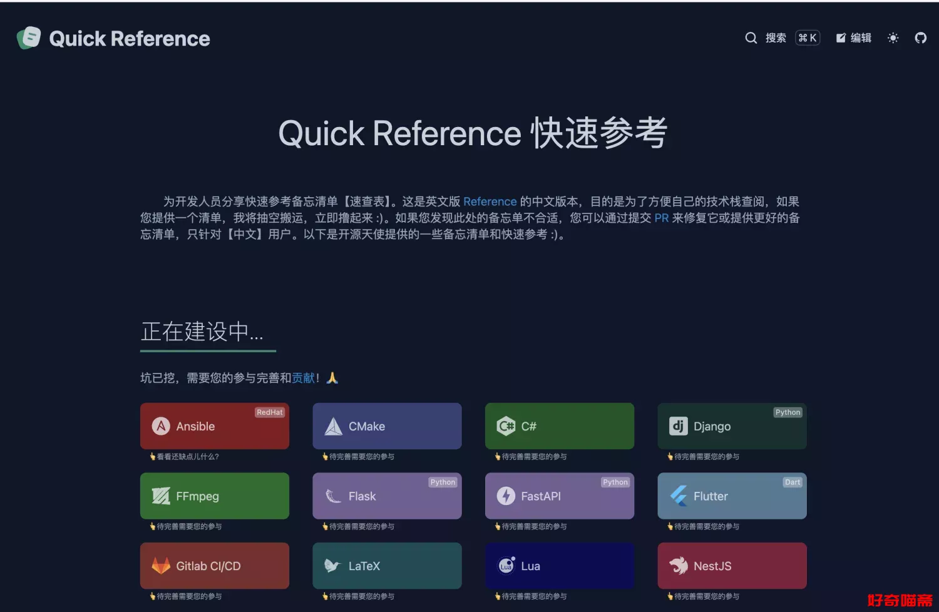Open the Flask cheat sheet card
This screenshot has width=939, height=612.
pyautogui.click(x=387, y=496)
